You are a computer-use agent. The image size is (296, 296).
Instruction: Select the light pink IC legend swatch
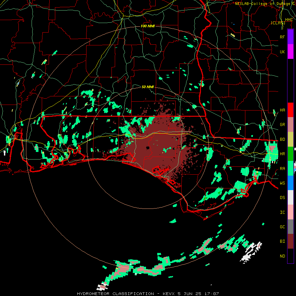(x=290, y=212)
